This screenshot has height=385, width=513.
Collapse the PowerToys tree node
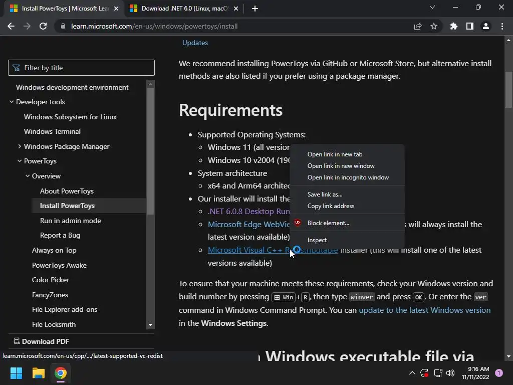(20, 161)
